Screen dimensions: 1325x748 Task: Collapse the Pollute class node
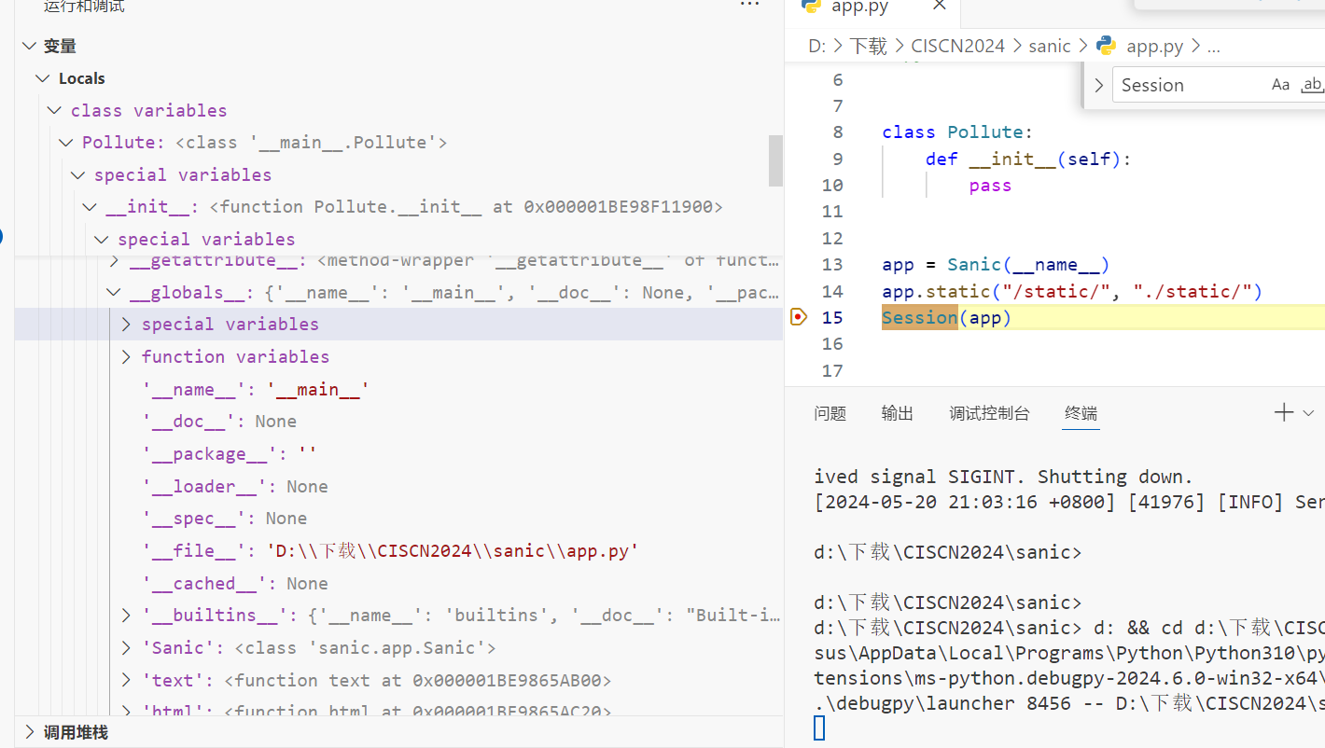pyautogui.click(x=66, y=143)
